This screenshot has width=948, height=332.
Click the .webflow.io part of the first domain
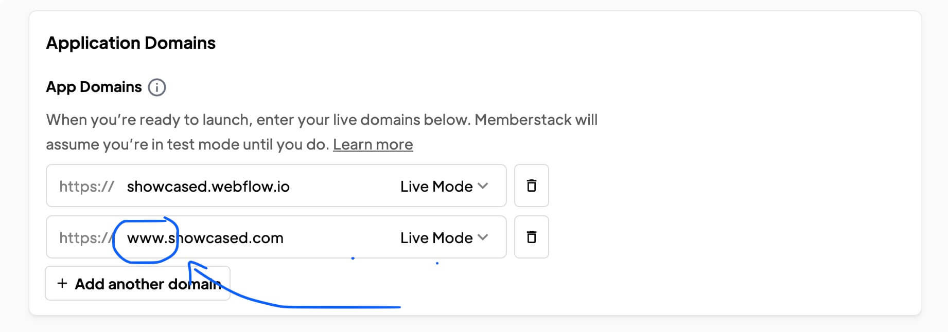pos(249,187)
